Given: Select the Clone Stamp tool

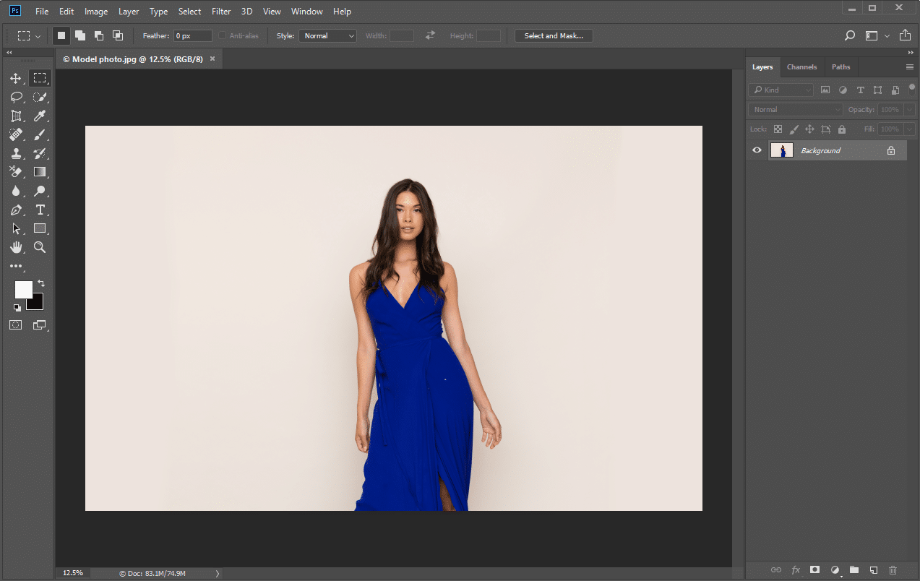Looking at the screenshot, I should 16,153.
